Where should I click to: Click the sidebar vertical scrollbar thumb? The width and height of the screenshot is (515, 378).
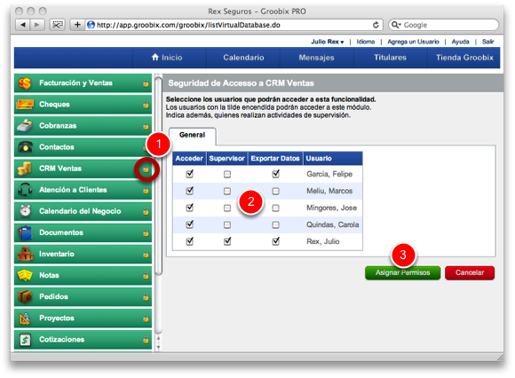click(x=158, y=176)
